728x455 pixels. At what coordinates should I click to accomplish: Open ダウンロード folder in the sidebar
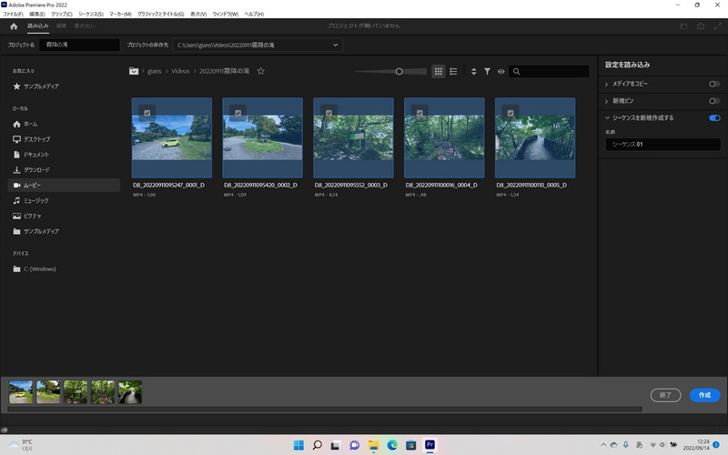coord(36,170)
